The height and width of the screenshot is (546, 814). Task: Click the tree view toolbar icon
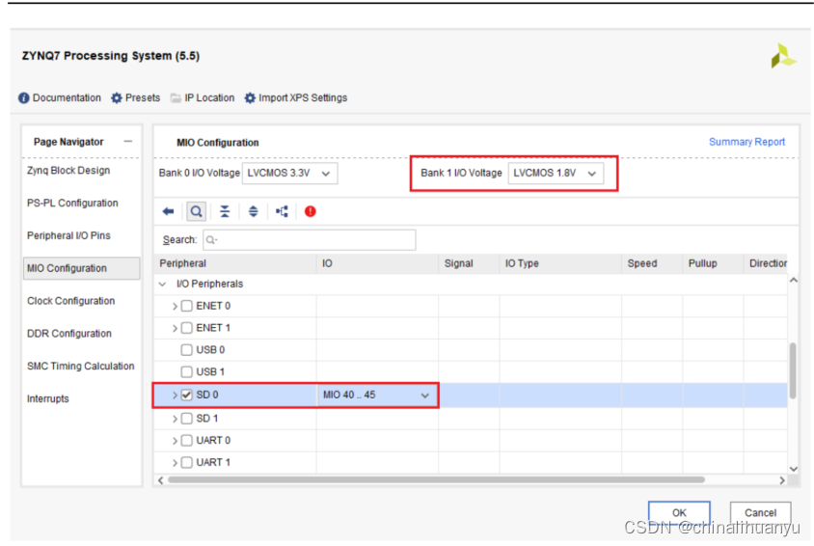point(282,211)
